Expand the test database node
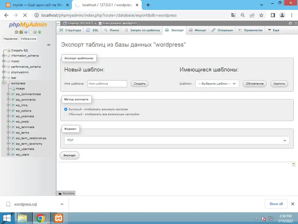The height and width of the screenshot is (224, 298). coord(3,78)
